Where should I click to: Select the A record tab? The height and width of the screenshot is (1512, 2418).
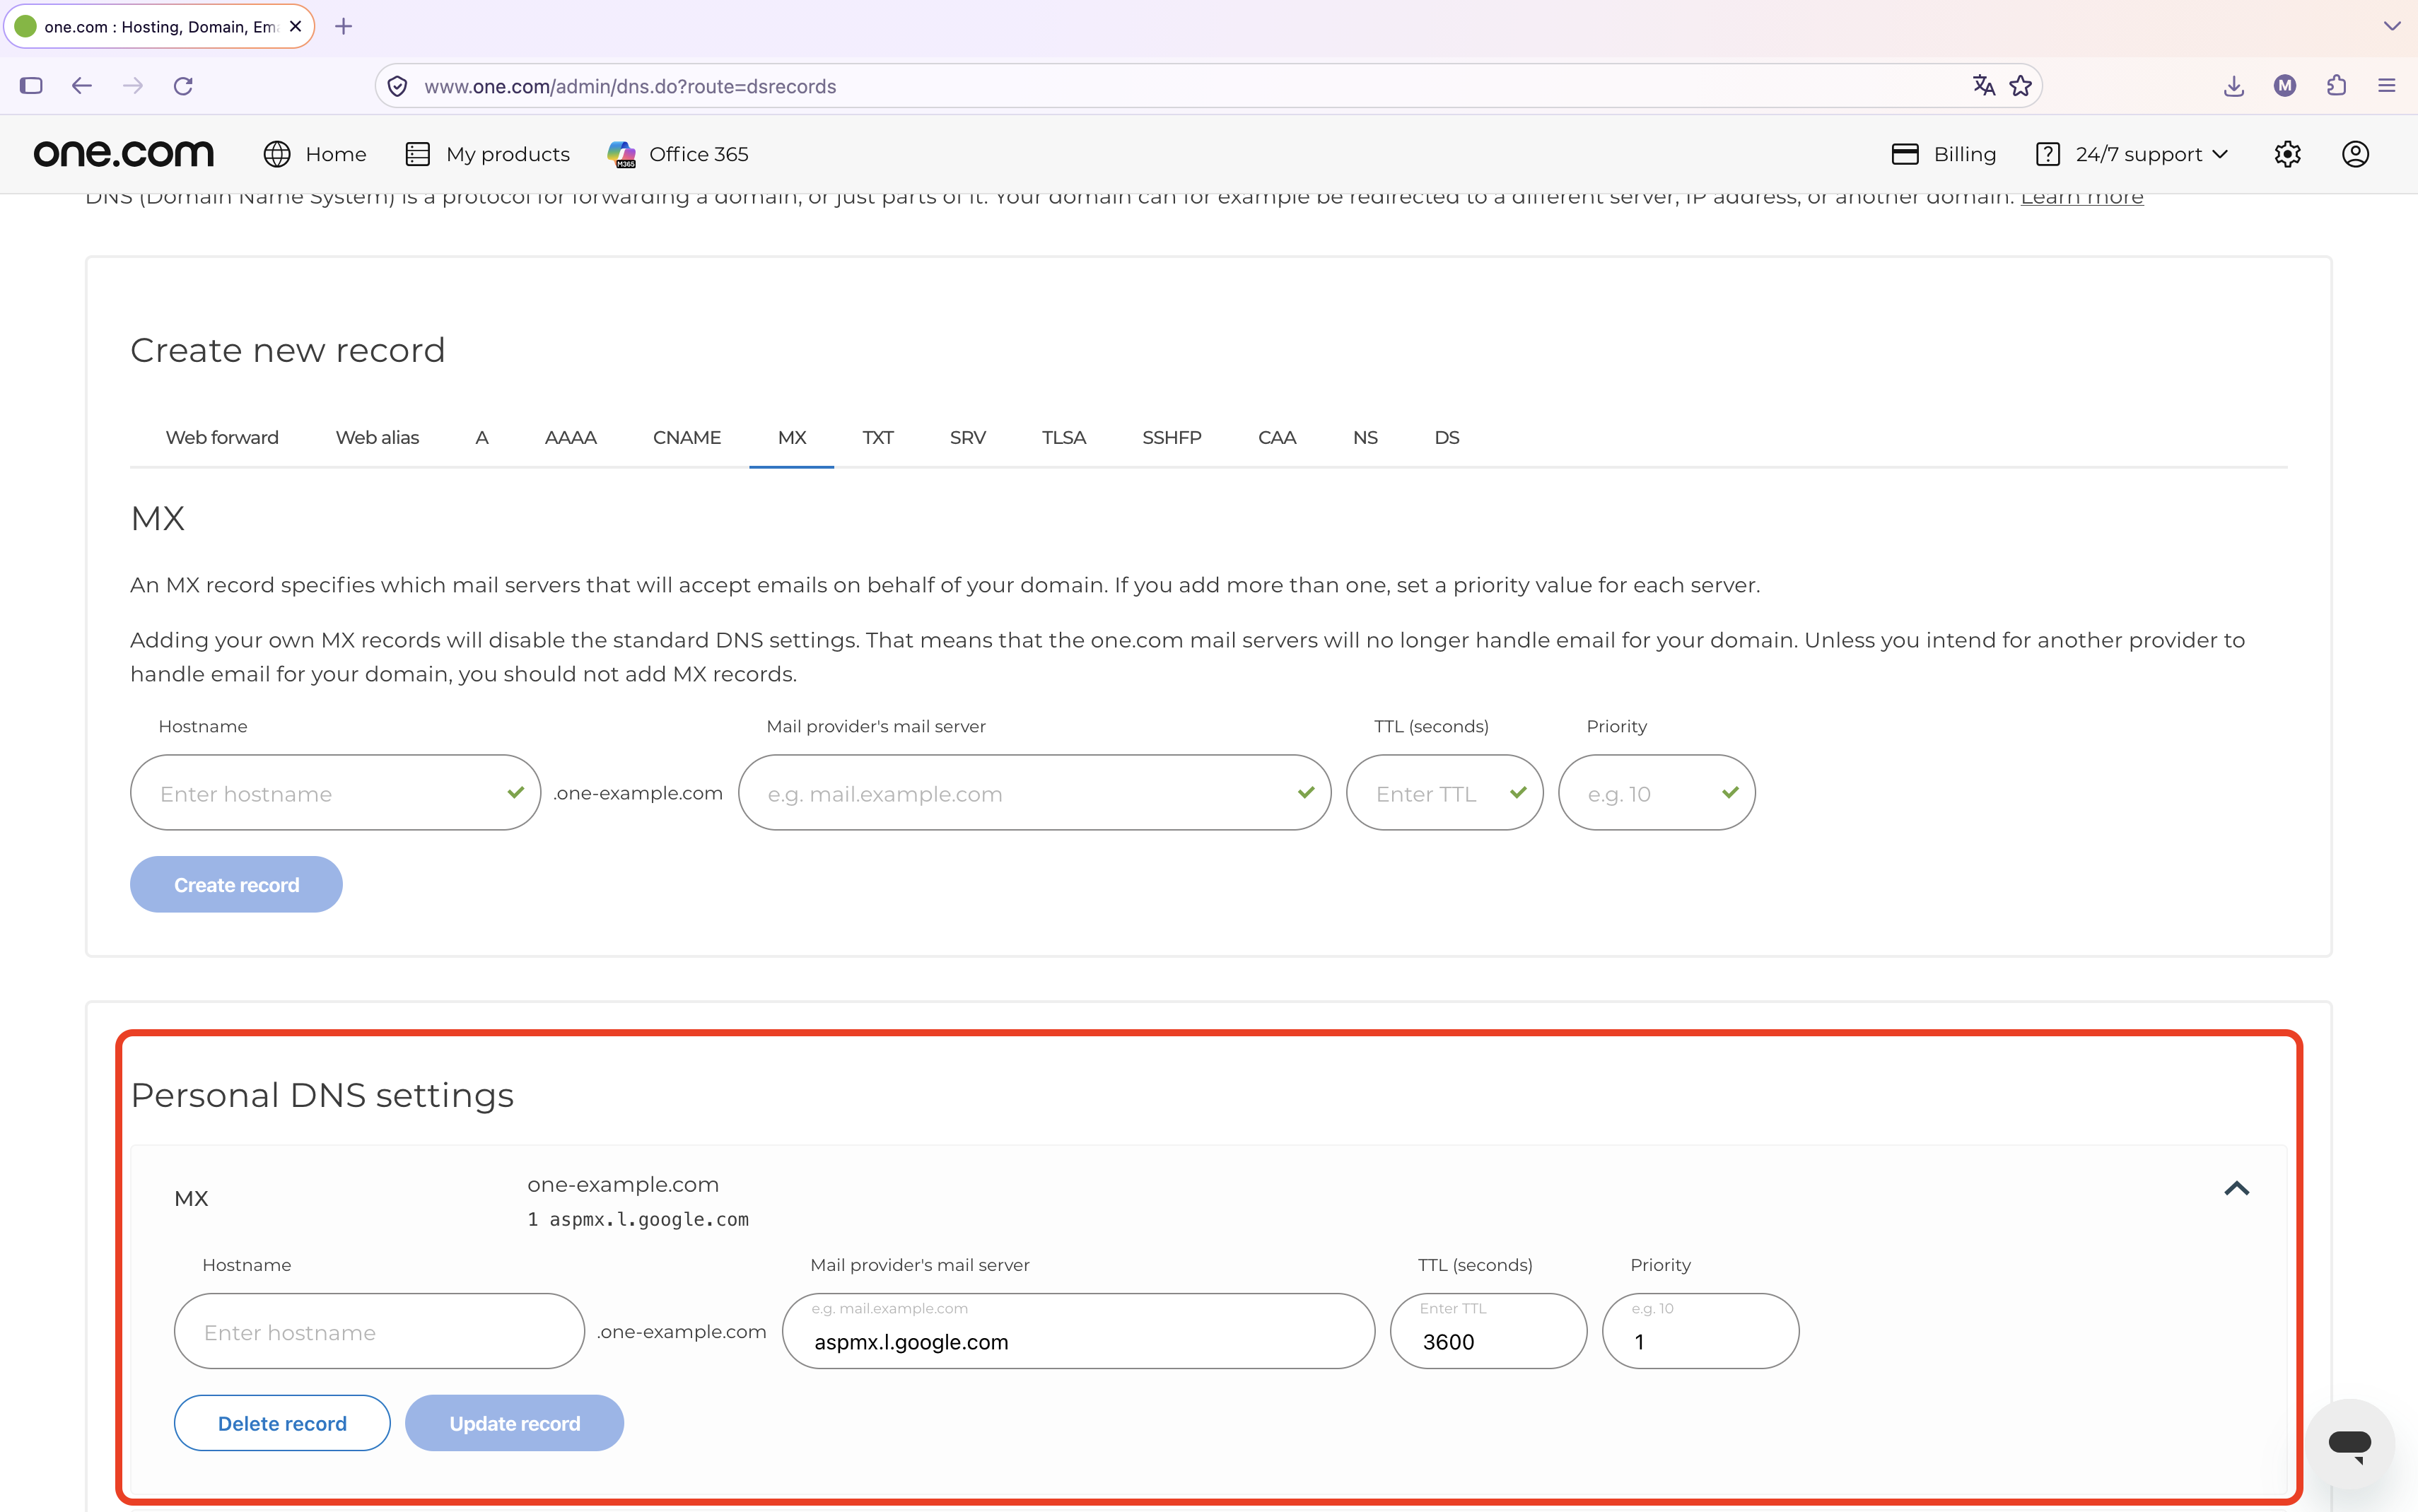[x=482, y=437]
